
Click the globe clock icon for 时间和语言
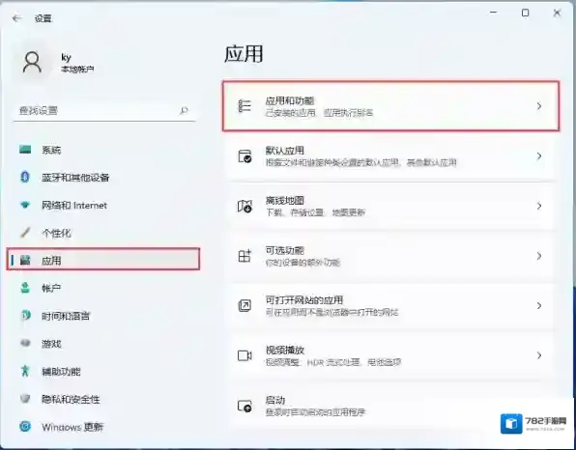[x=25, y=316]
